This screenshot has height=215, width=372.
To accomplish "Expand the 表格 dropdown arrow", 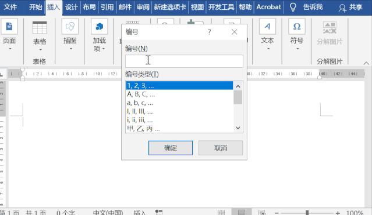I will pyautogui.click(x=40, y=50).
